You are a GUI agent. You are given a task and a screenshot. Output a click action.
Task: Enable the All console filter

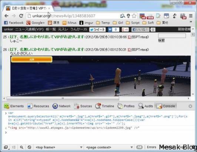pos(139,147)
